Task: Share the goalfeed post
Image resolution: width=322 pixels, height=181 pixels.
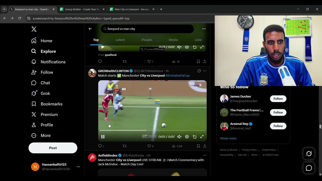Action: tap(205, 61)
